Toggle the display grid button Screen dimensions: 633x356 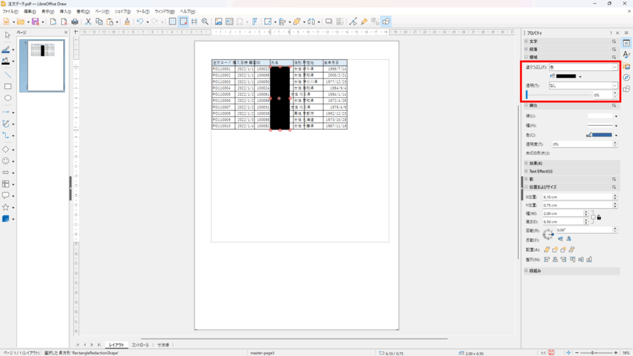[173, 22]
